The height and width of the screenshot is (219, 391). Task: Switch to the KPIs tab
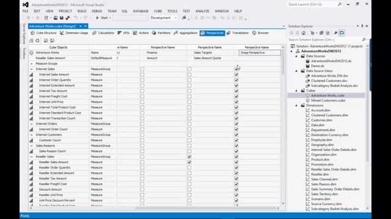(x=123, y=33)
